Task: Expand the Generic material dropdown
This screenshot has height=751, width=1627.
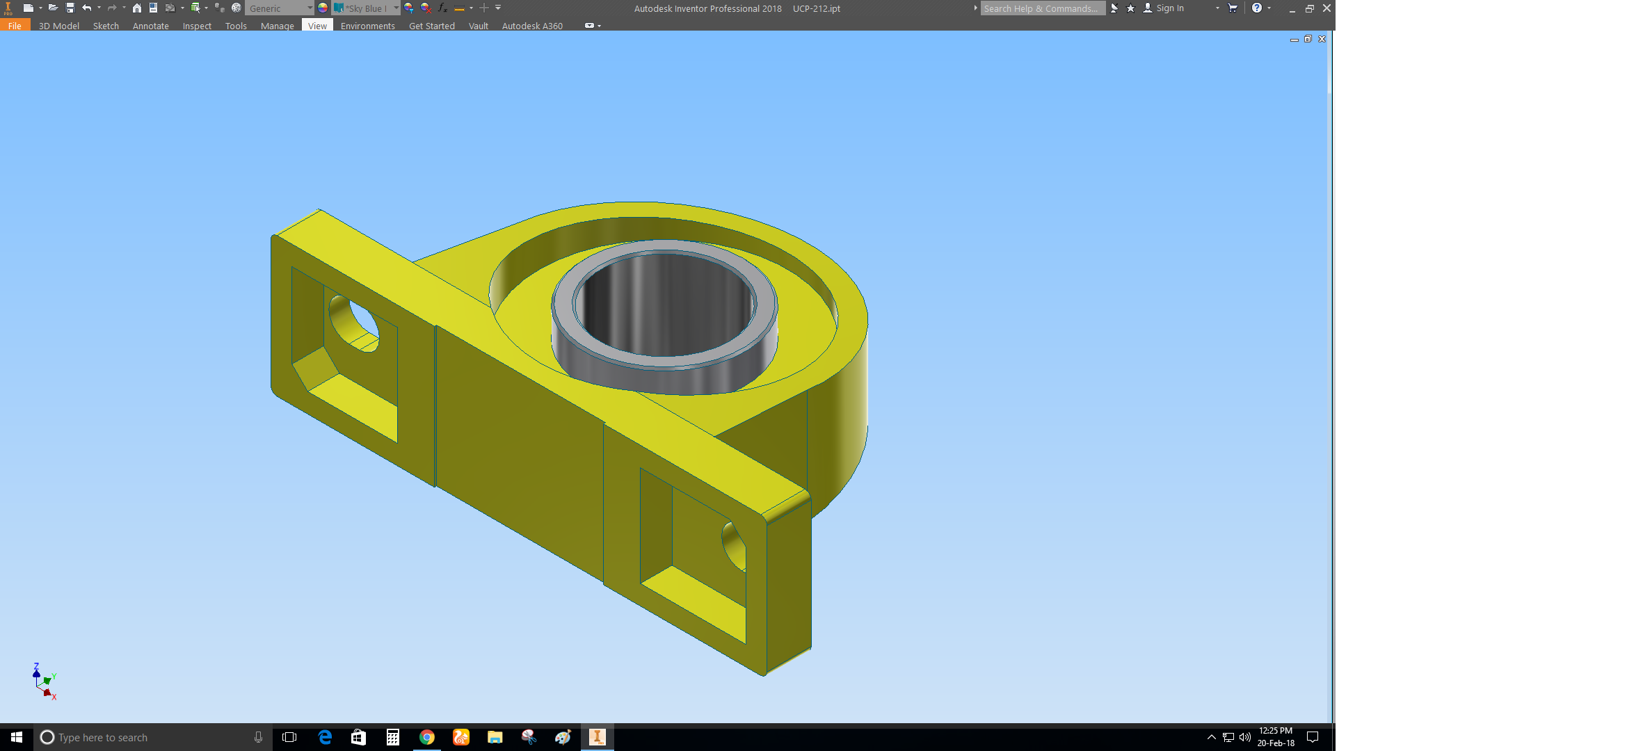Action: 310,8
